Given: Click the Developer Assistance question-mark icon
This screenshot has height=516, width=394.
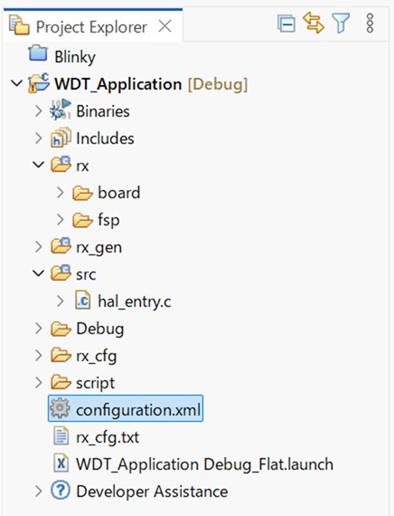Looking at the screenshot, I should [x=61, y=491].
